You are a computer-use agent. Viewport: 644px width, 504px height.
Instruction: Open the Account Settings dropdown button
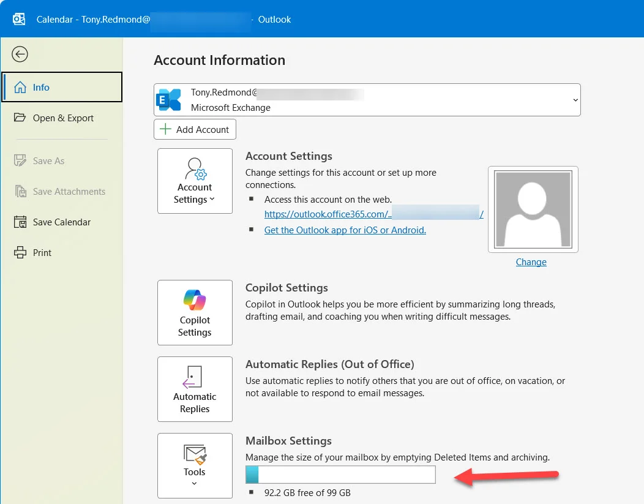click(x=195, y=181)
